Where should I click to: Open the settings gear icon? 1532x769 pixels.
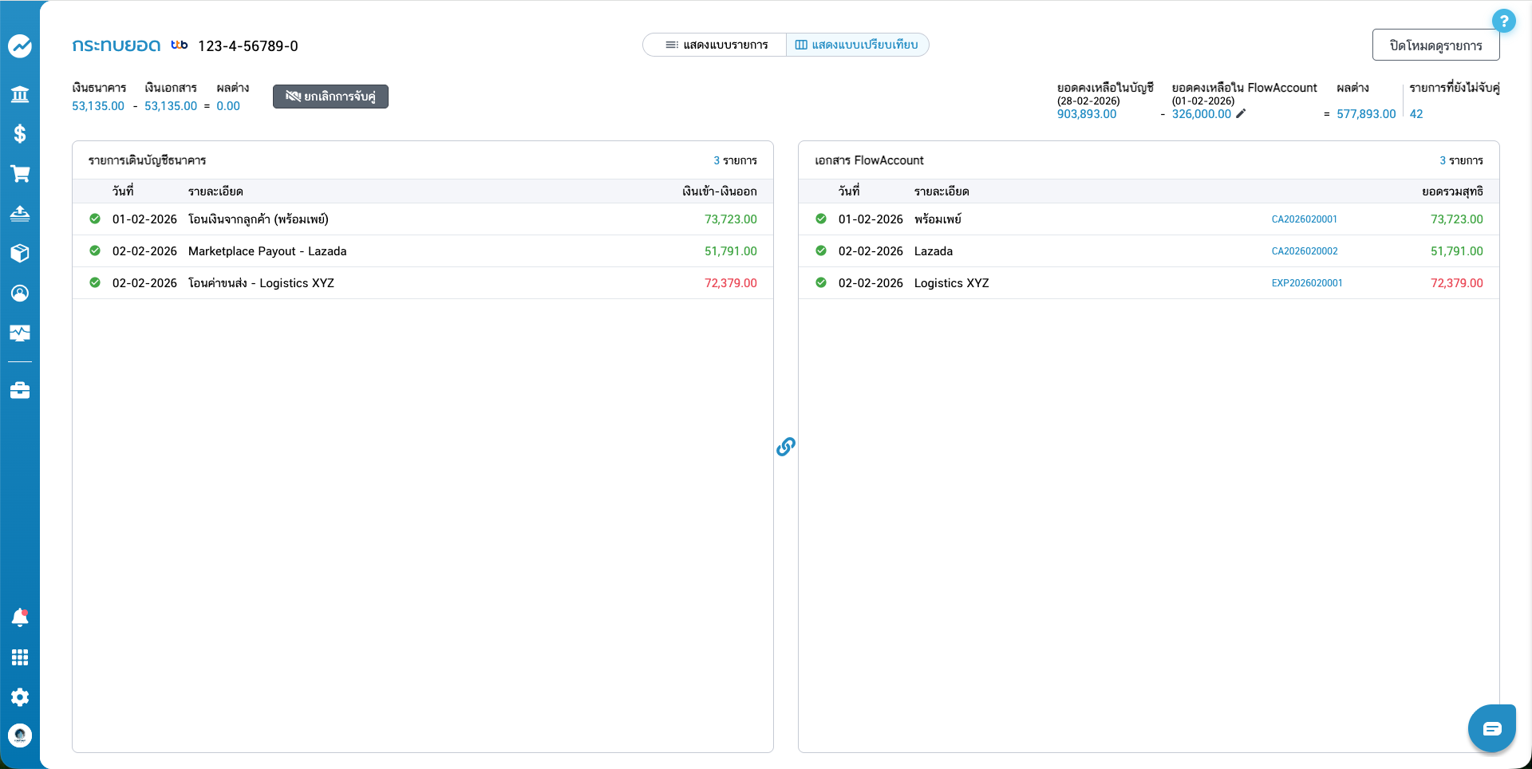coord(20,697)
